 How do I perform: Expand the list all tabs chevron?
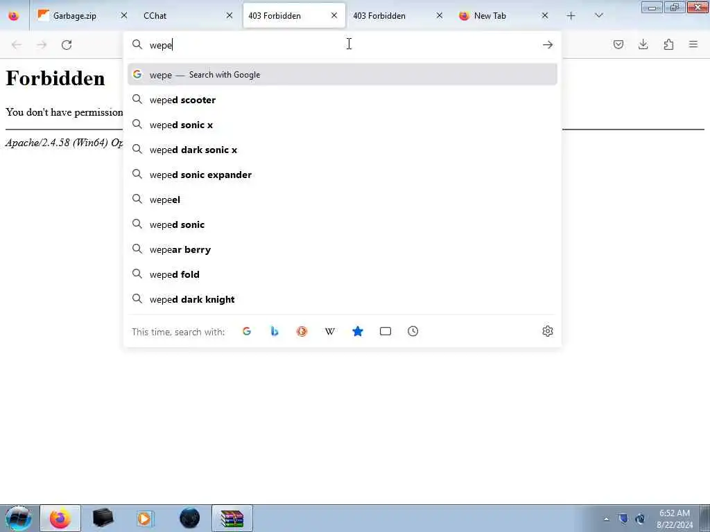click(598, 16)
